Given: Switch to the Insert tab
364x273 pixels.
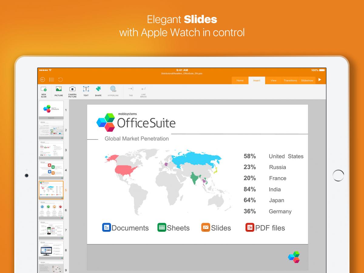Looking at the screenshot, I should click(x=257, y=80).
